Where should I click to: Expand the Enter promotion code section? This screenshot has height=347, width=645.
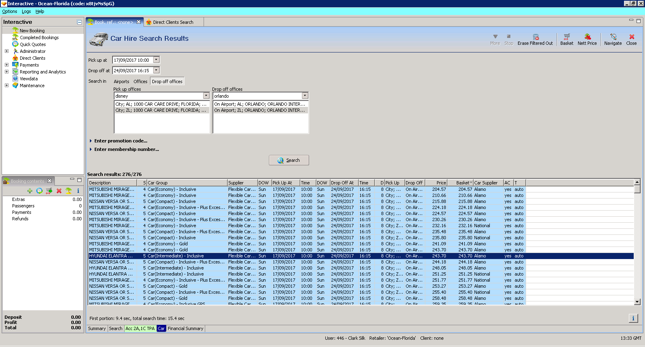tap(121, 141)
